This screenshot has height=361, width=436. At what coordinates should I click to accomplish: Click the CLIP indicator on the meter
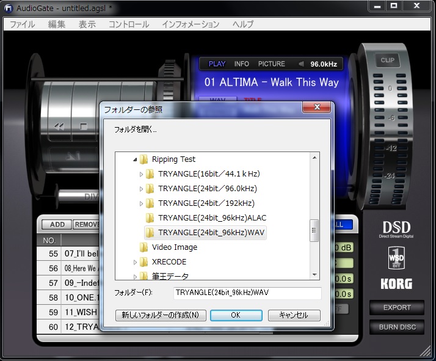[x=388, y=60]
